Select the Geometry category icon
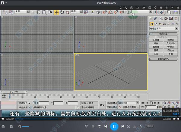Viewport: 181px width, 132px height. [151, 24]
